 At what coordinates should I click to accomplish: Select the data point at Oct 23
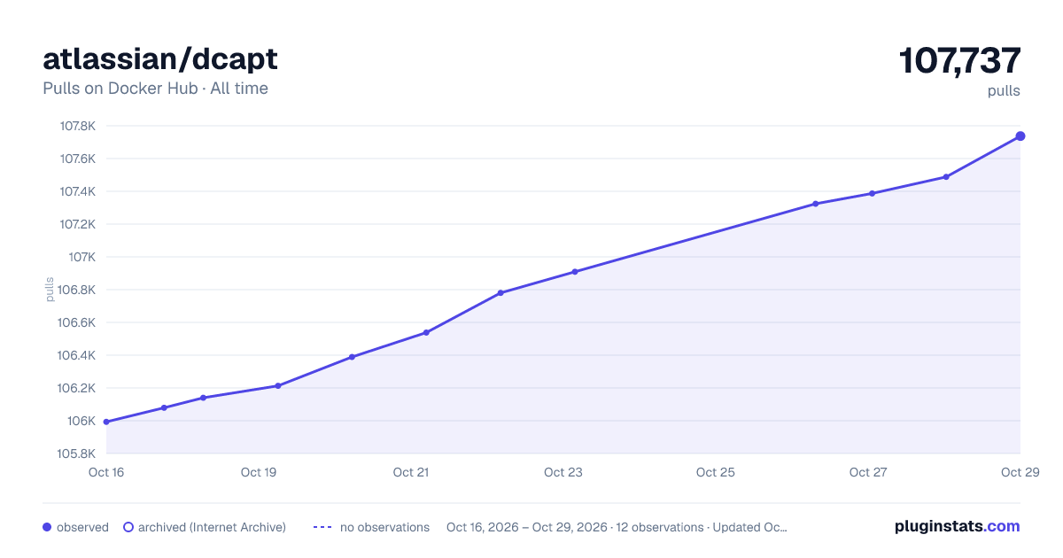pyautogui.click(x=575, y=272)
